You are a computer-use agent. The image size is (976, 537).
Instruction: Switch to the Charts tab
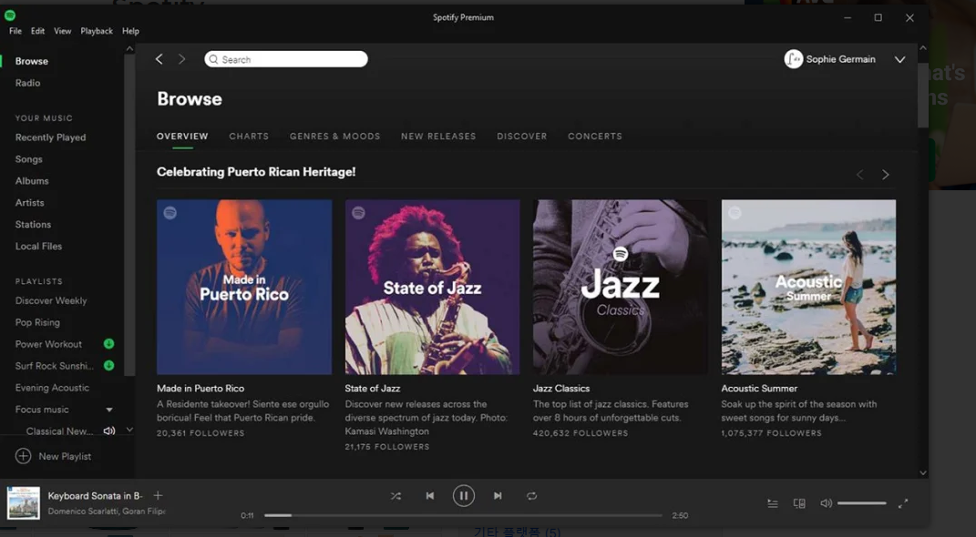click(249, 137)
